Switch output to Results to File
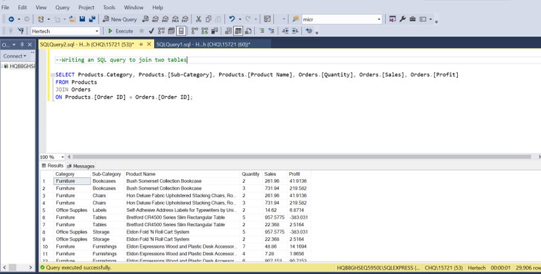The height and width of the screenshot is (274, 541). [x=248, y=31]
